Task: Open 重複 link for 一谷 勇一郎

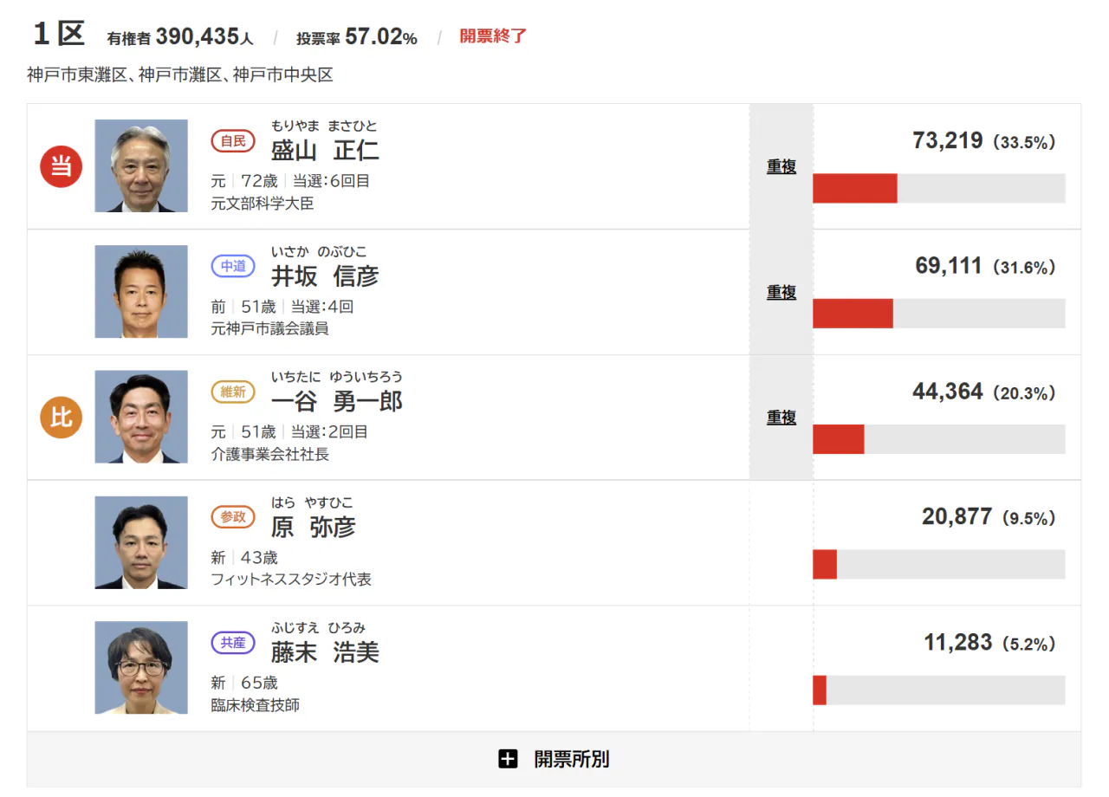Action: click(x=781, y=418)
